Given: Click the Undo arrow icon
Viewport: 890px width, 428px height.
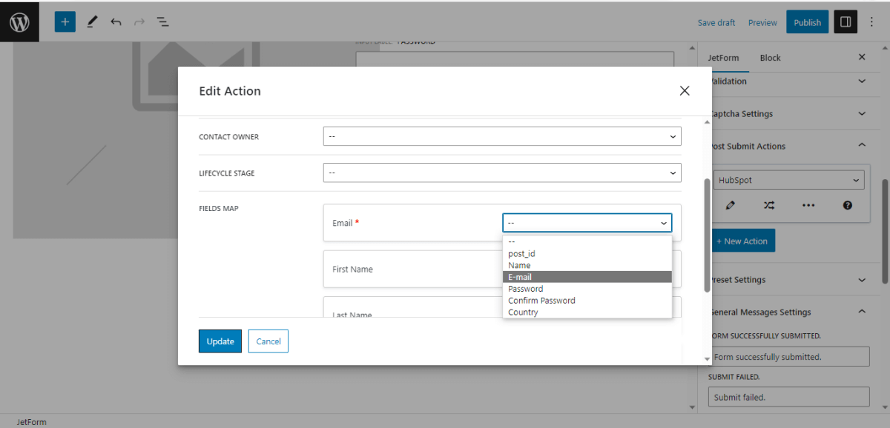Looking at the screenshot, I should 116,22.
